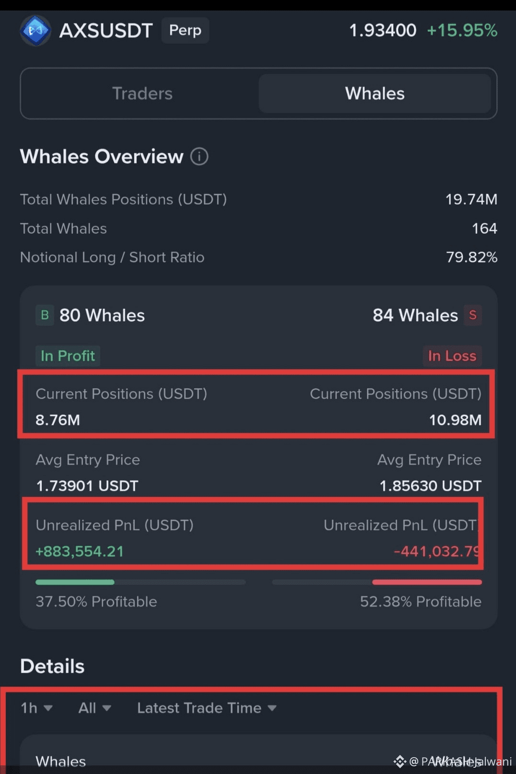Switch to the Traders tab

click(x=142, y=93)
